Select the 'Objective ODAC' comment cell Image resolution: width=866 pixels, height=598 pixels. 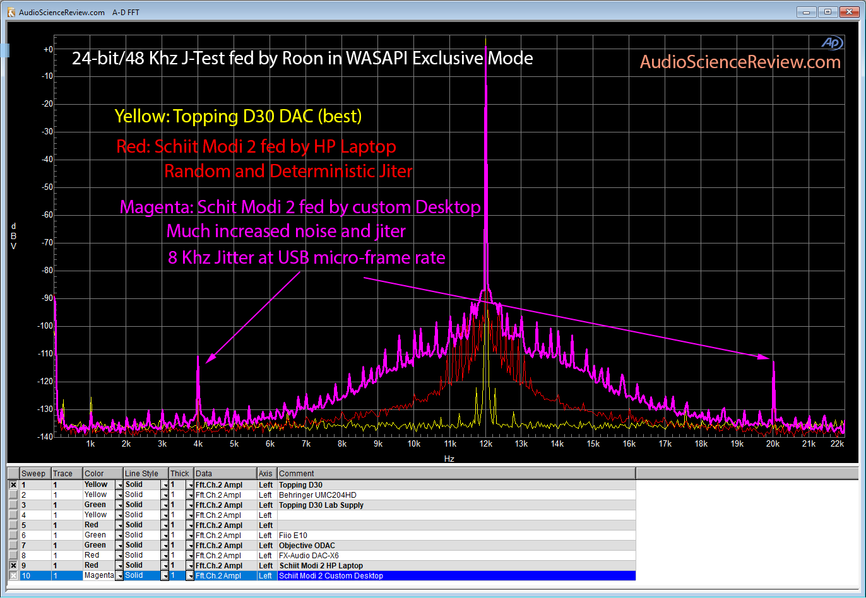(456, 545)
